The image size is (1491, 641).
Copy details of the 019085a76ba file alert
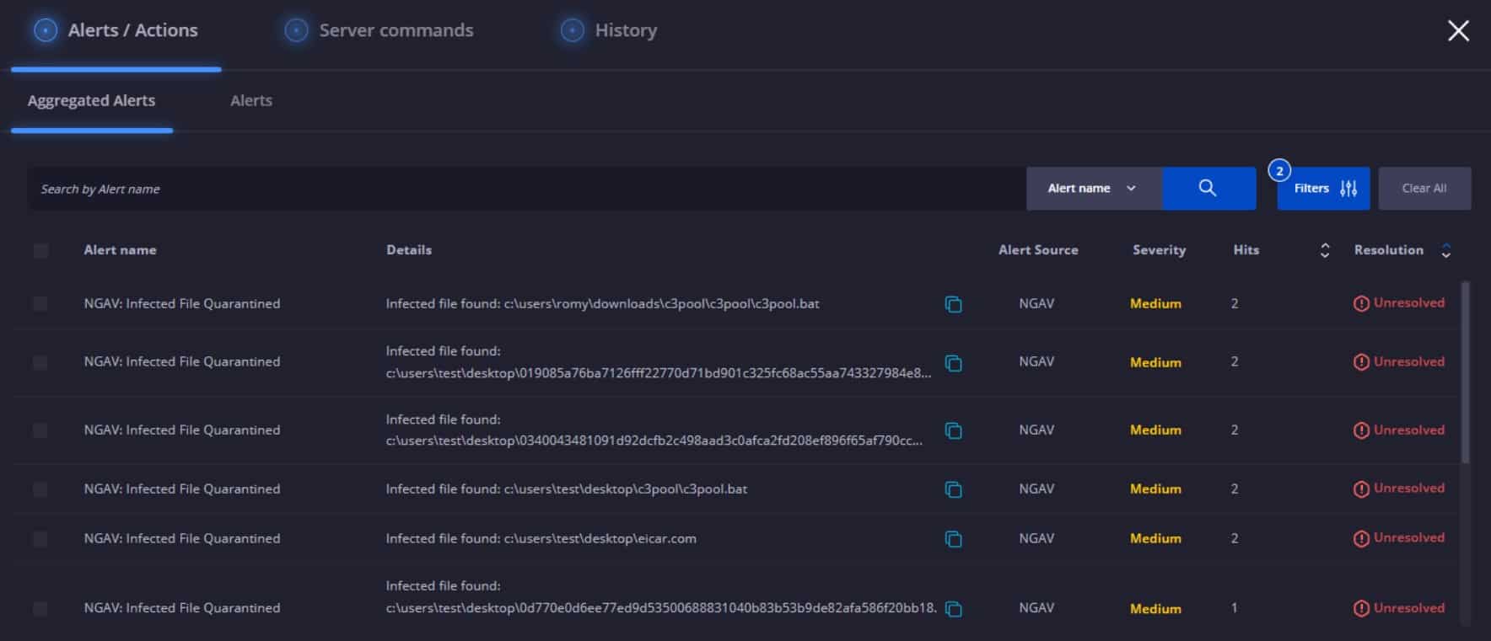(x=953, y=363)
